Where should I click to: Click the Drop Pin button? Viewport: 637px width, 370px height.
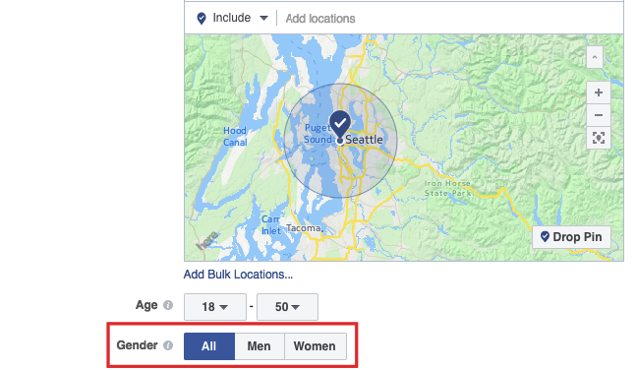[571, 237]
